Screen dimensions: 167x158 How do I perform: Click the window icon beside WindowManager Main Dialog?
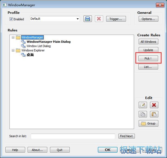tap(23, 42)
